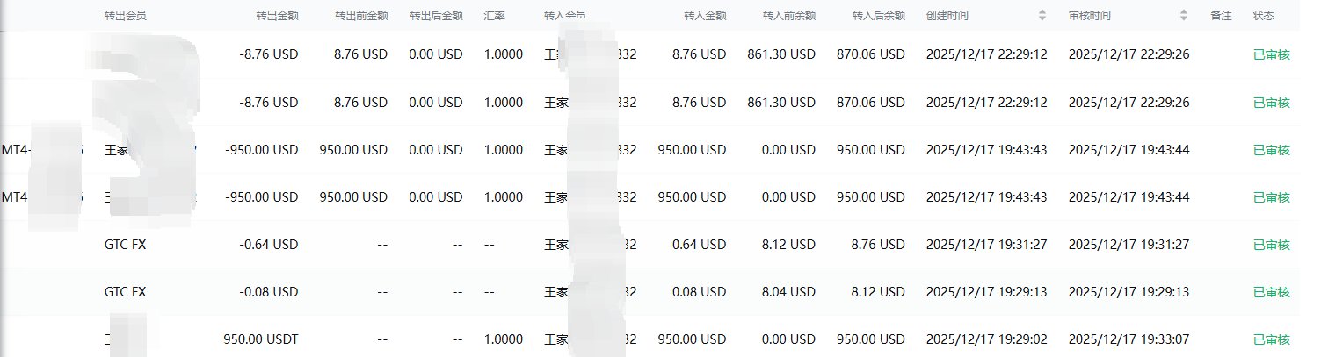Select the 汇率 column header
This screenshot has height=357, width=1321.
tap(494, 16)
